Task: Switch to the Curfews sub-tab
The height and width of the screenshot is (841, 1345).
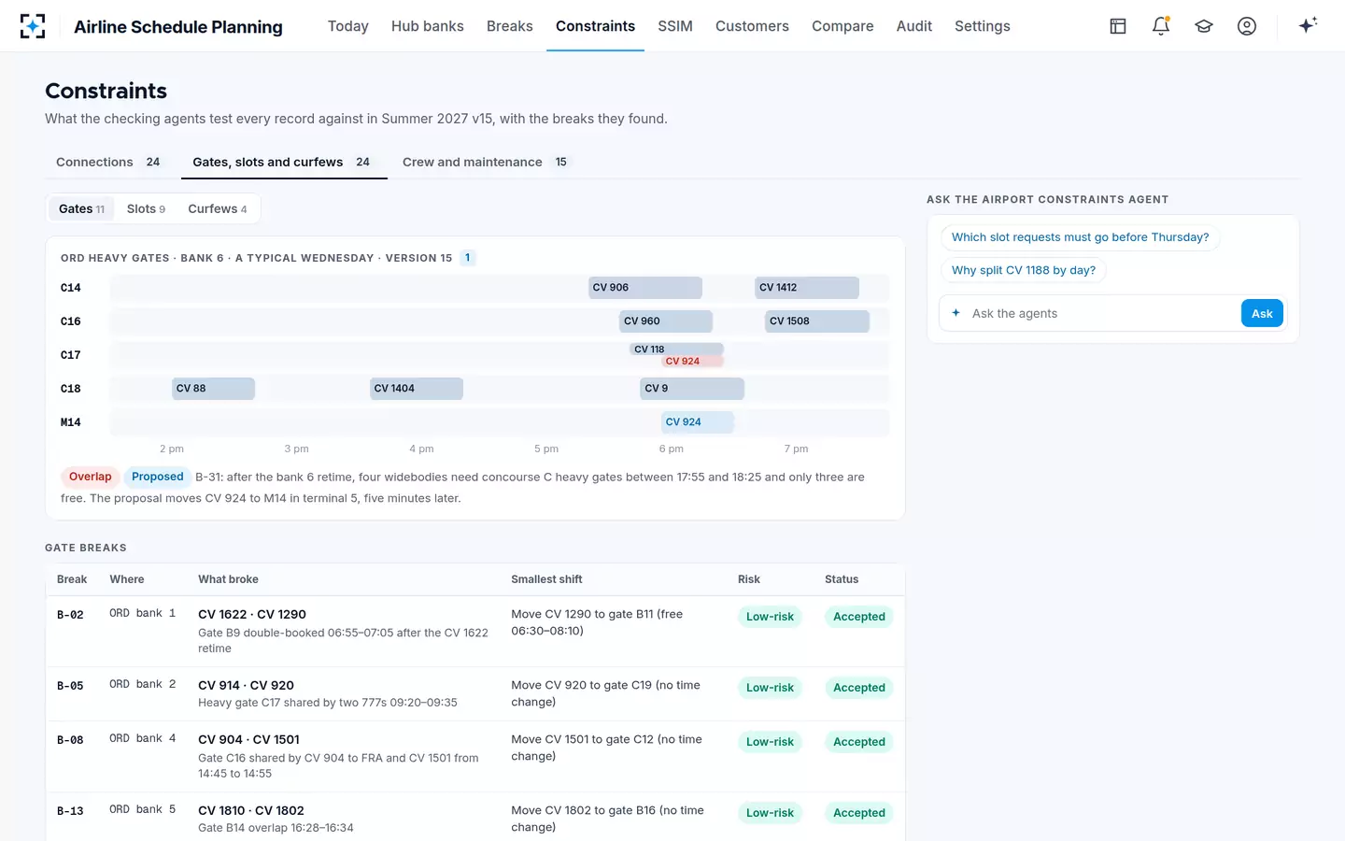Action: [218, 208]
